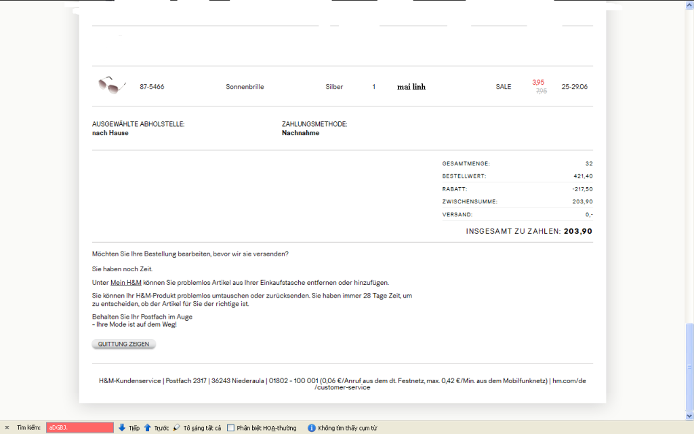This screenshot has width=694, height=434.
Task: Click article number 87-5466
Action: [152, 87]
